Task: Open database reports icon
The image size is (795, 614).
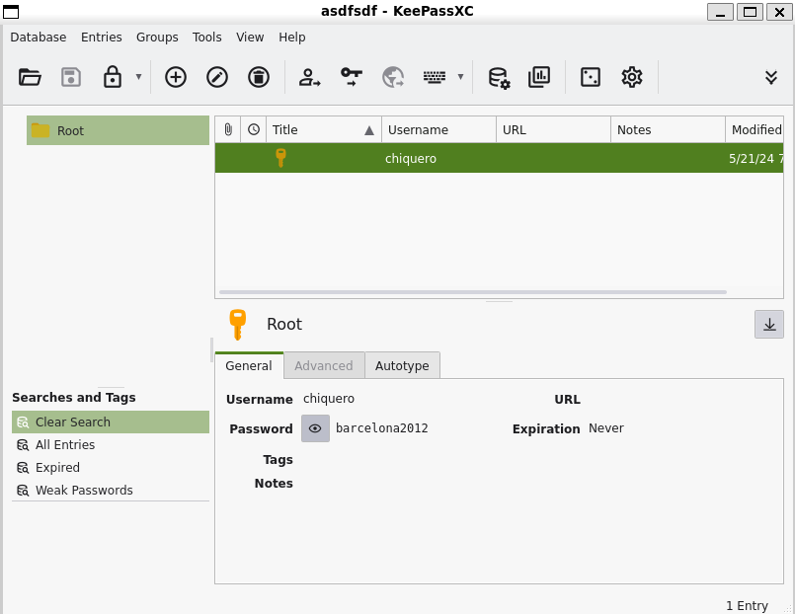Action: pos(539,78)
